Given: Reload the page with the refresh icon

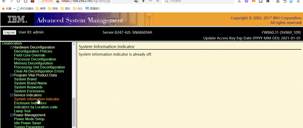Looking at the screenshot, I should tap(19, 1).
